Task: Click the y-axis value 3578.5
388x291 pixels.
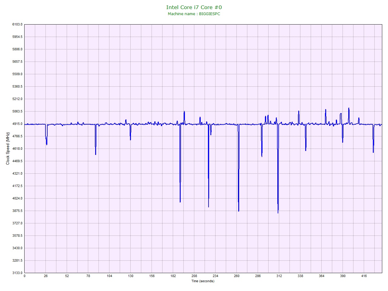Action: (x=18, y=236)
